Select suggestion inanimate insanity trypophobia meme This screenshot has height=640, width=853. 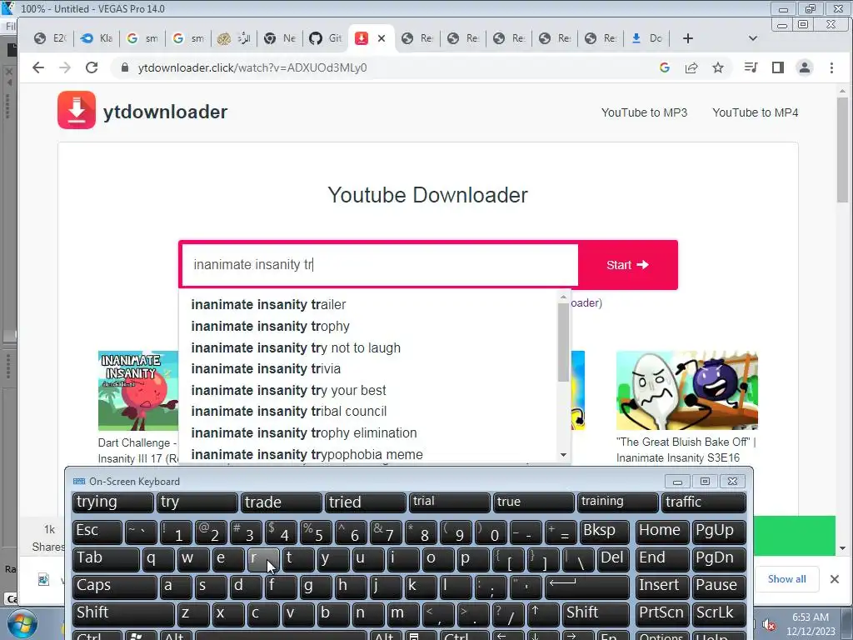(367, 454)
